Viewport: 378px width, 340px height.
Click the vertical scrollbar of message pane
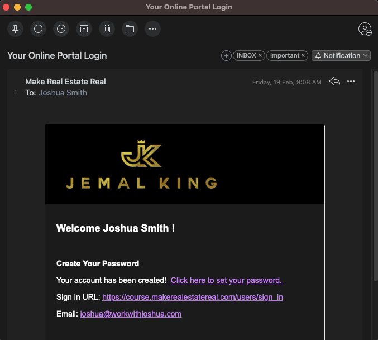(x=375, y=176)
